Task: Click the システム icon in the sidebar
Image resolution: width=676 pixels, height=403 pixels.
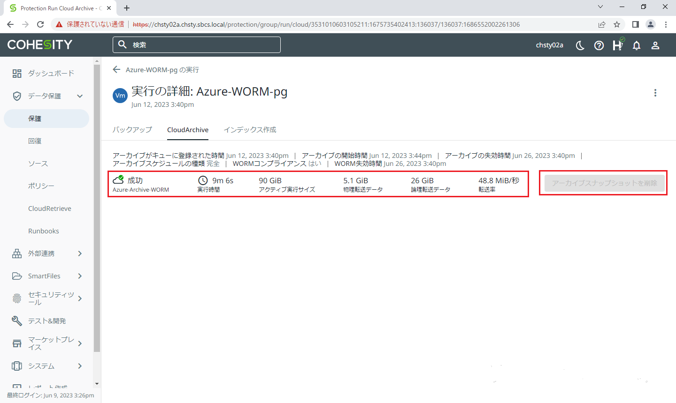Action: pos(17,366)
